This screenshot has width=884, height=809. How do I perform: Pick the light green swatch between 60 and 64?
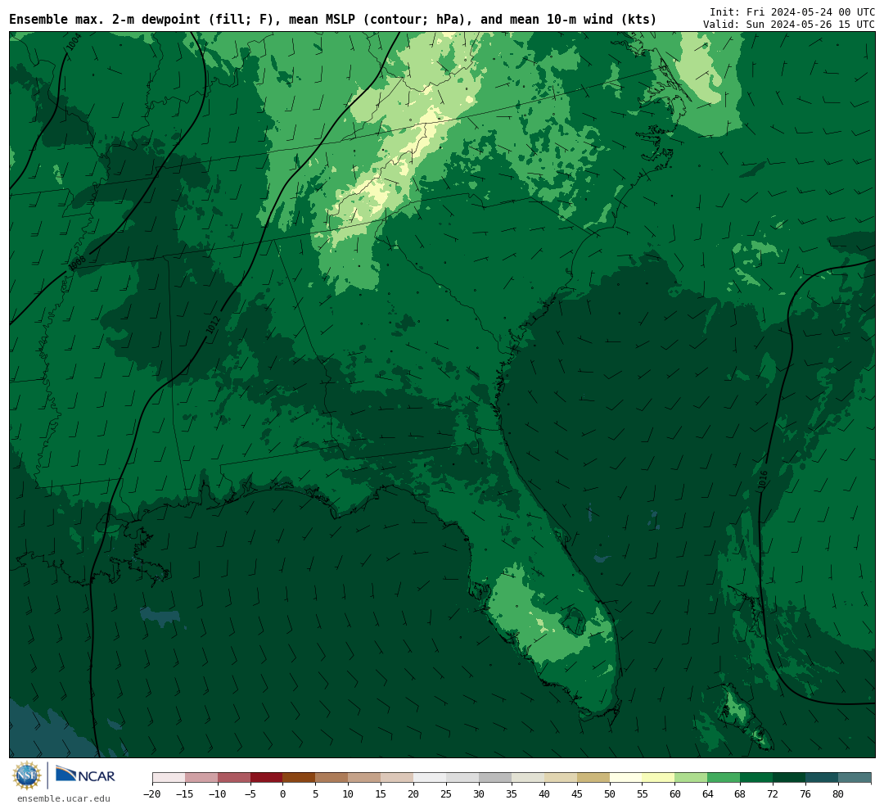[x=692, y=778]
